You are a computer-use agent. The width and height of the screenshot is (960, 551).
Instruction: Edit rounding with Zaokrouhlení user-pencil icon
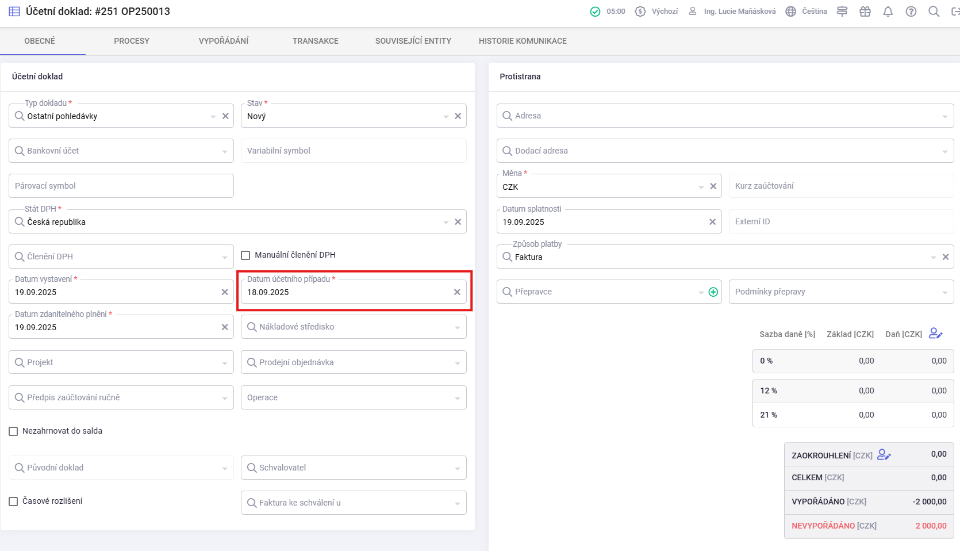coord(884,455)
